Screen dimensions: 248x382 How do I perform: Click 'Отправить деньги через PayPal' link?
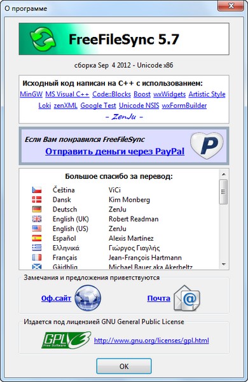[x=115, y=152]
